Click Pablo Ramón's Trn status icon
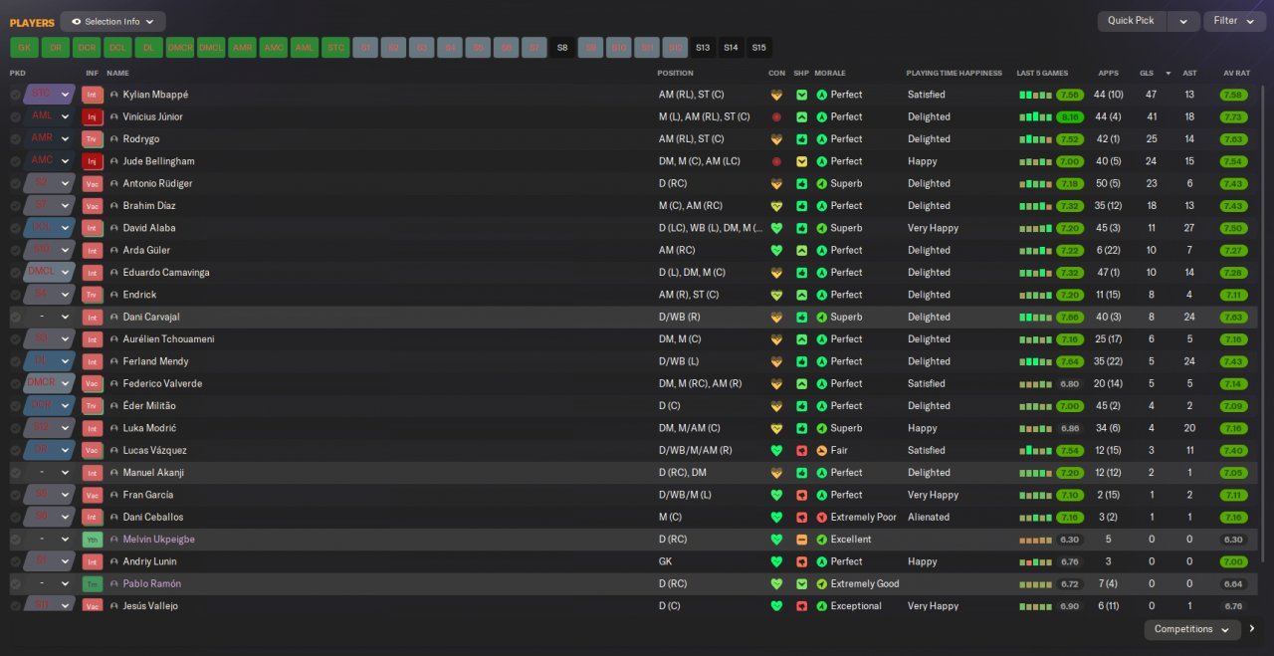1274x656 pixels. point(93,583)
